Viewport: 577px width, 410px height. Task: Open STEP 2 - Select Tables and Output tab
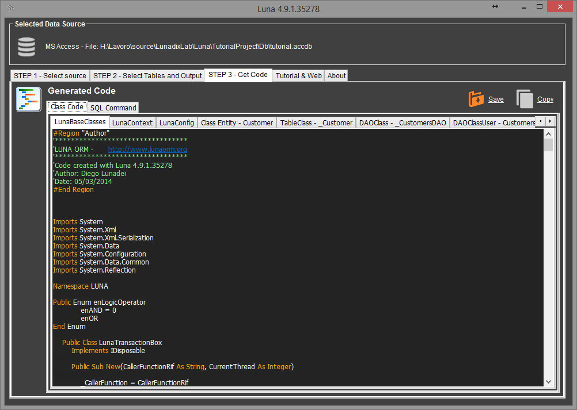coord(147,76)
